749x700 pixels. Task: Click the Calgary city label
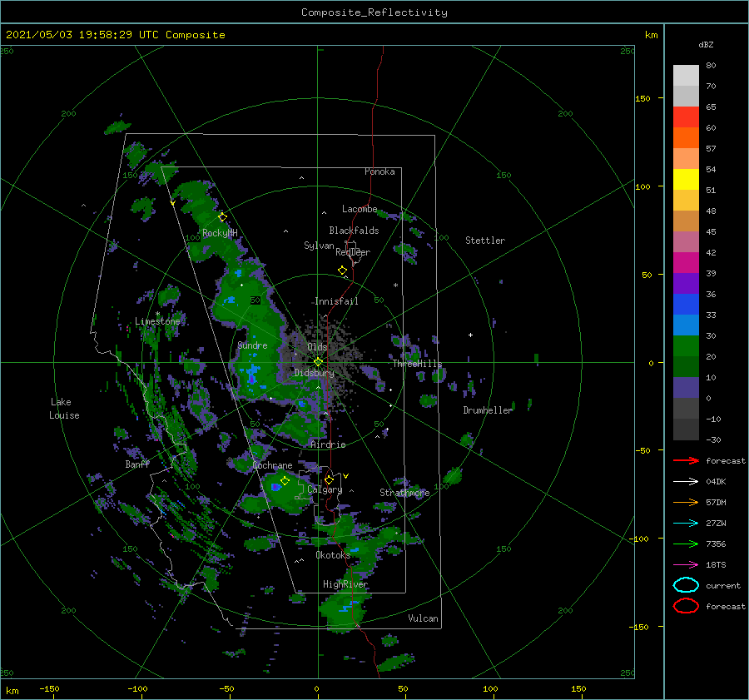[325, 489]
